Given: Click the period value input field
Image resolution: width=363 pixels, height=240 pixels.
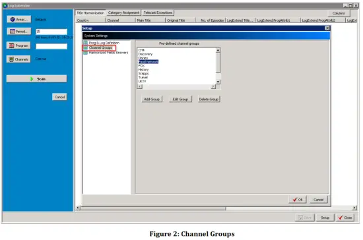Looking at the screenshot, I should coord(51,32).
